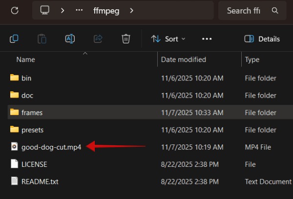Select the frames folder
The image size is (293, 199).
tap(32, 112)
